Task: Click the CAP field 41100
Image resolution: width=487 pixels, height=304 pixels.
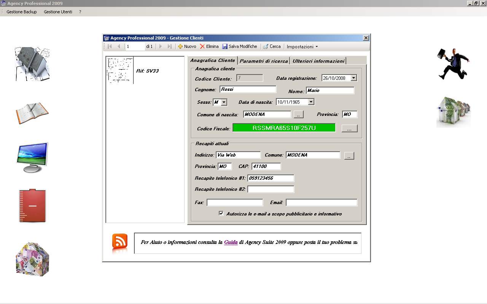Action: [x=266, y=166]
